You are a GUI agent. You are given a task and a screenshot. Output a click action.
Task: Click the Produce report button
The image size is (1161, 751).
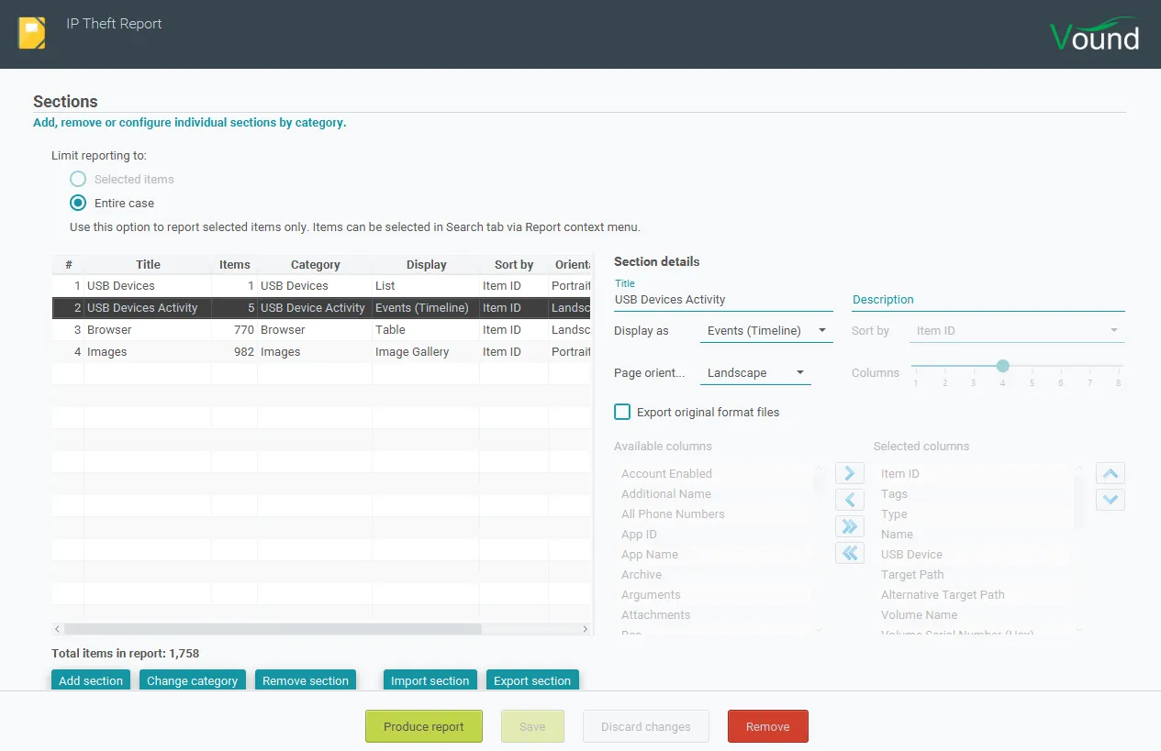(424, 726)
